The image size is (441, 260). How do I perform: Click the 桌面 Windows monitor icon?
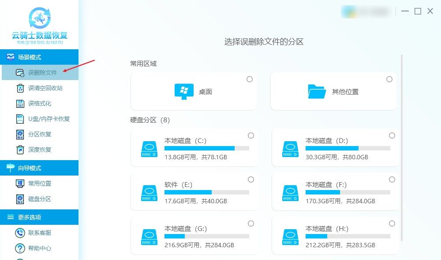pyautogui.click(x=184, y=92)
